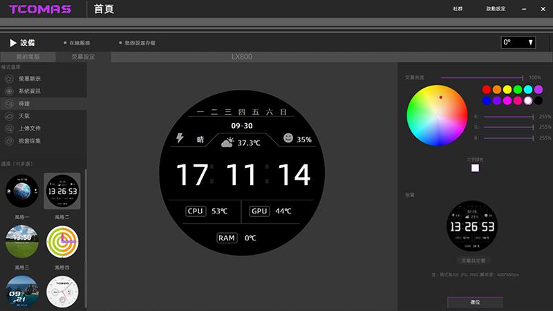Image resolution: width=553 pixels, height=311 pixels.
Task: Choose the 天氣 weather mode icon
Action: click(x=9, y=116)
